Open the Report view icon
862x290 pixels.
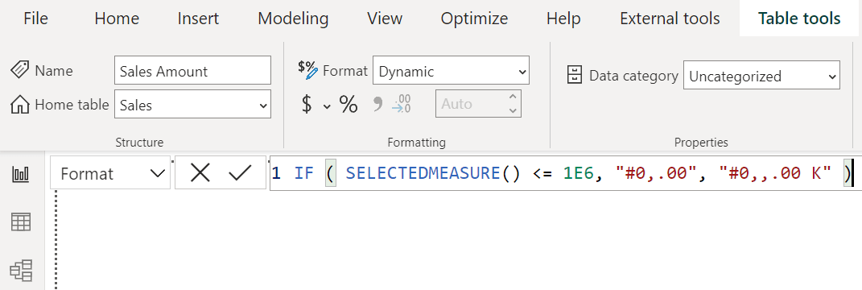coord(22,175)
